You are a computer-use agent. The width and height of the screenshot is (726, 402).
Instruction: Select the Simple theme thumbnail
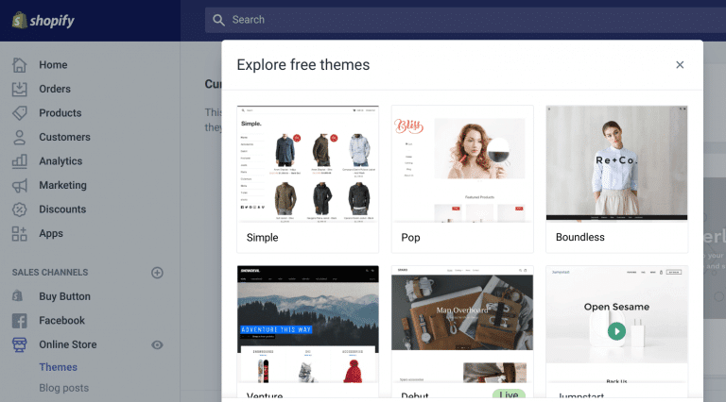click(308, 164)
